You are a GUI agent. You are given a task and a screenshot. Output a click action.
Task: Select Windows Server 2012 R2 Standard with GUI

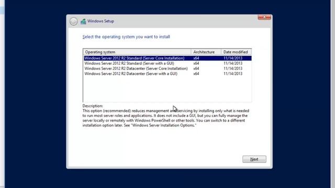point(167,63)
